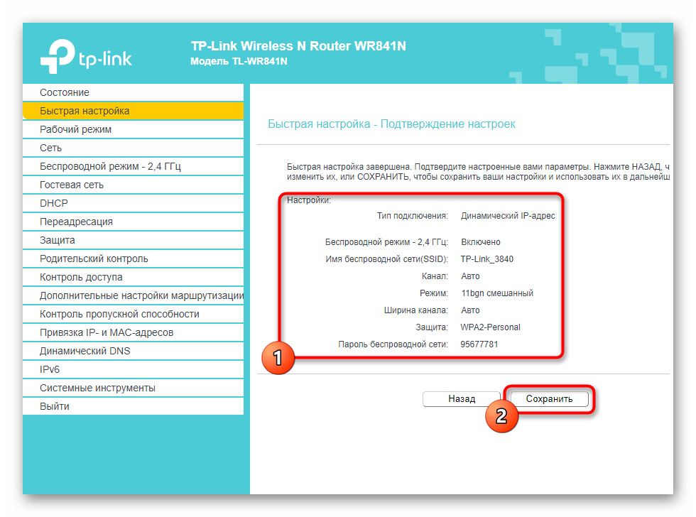Open Привязка IP- и MAC-адресов
The height and width of the screenshot is (517, 696).
click(107, 332)
